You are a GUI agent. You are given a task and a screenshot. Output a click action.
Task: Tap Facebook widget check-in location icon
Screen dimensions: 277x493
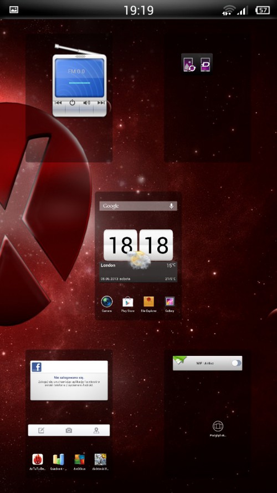tap(96, 430)
